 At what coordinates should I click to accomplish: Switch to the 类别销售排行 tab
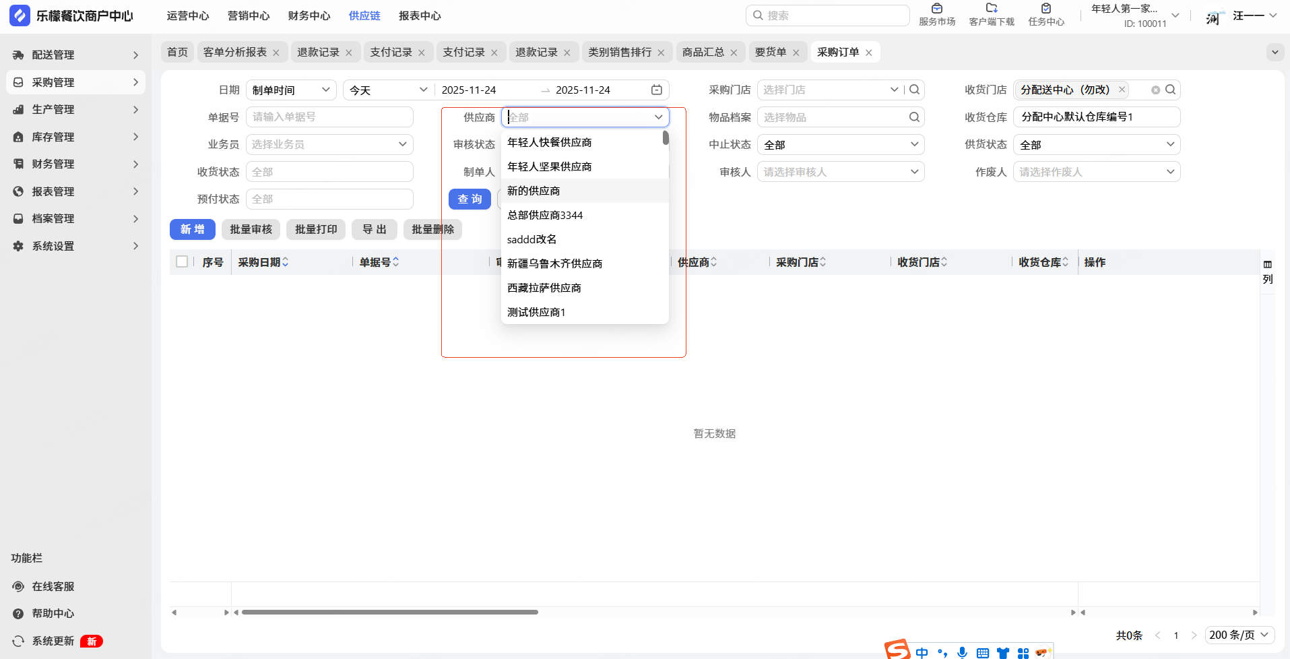point(619,53)
